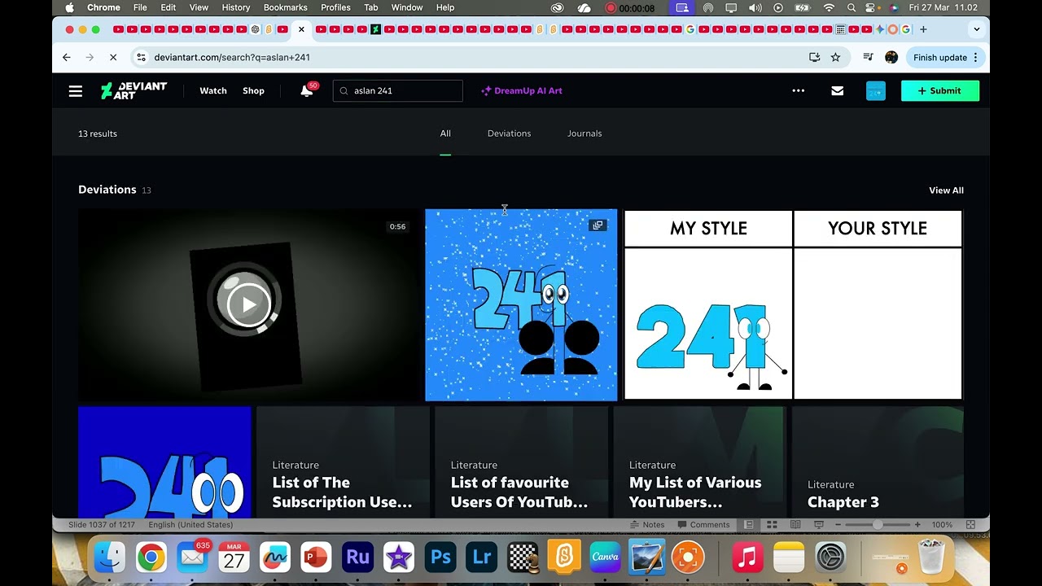
Task: Open the Window menu
Action: click(x=407, y=7)
